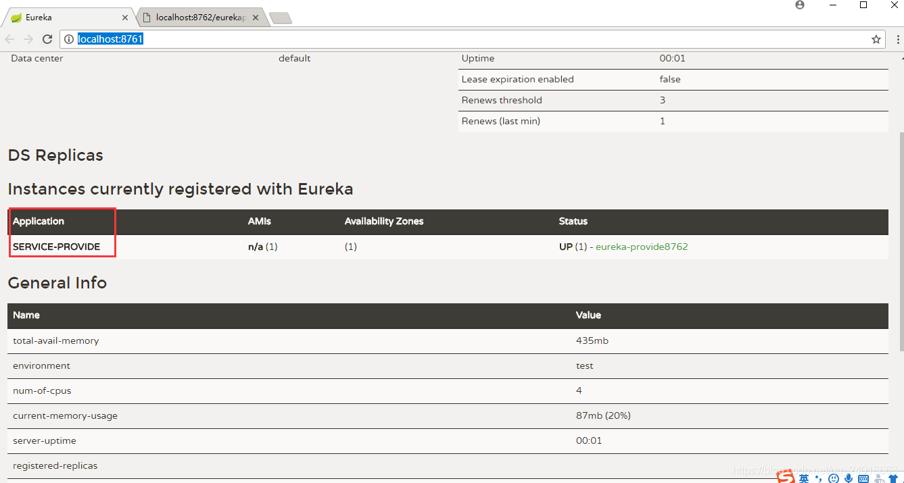View the site information icon in the address bar
This screenshot has height=483, width=904.
click(69, 39)
